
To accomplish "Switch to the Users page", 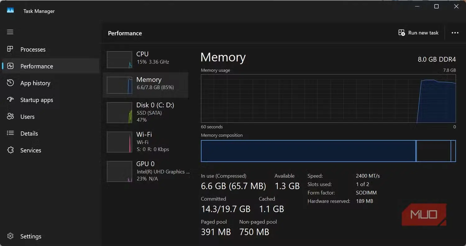I will point(27,117).
